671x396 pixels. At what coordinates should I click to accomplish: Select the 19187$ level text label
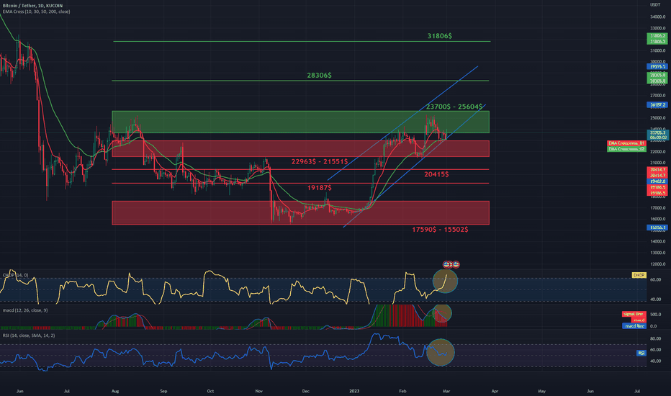click(319, 188)
